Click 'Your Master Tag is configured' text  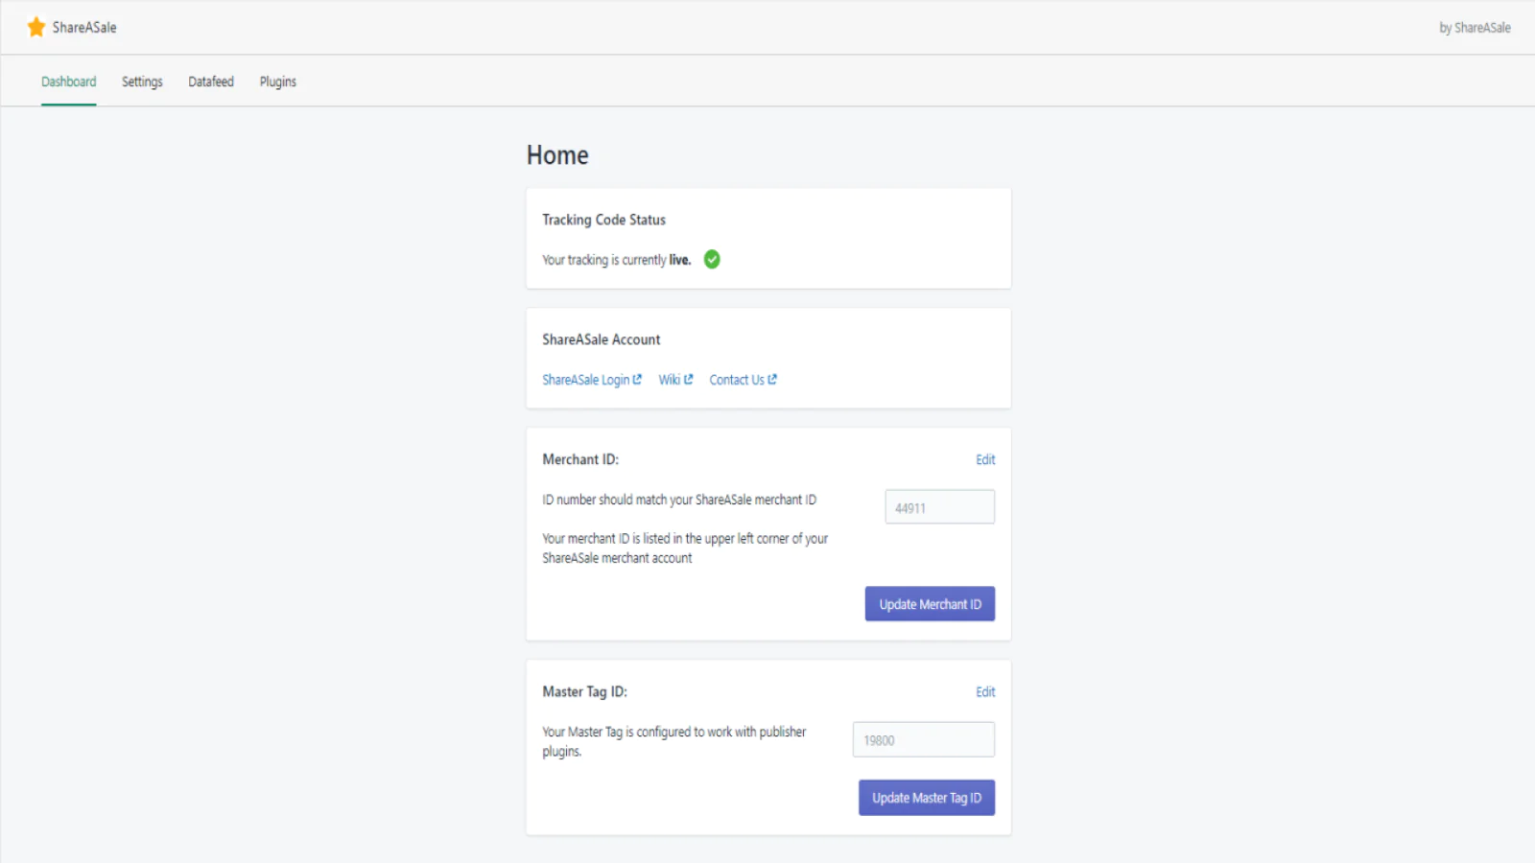(673, 741)
